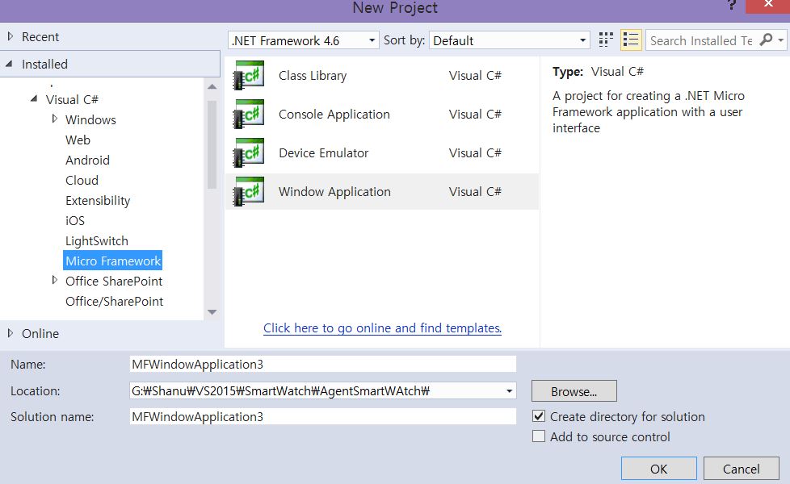This screenshot has width=790, height=484.
Task: Click the Search Installed Templates box
Action: 702,40
